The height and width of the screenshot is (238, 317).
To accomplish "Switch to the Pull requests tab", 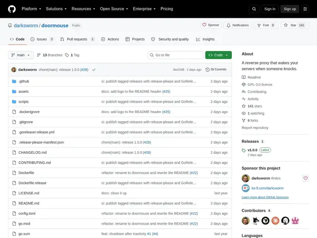I will point(77,39).
